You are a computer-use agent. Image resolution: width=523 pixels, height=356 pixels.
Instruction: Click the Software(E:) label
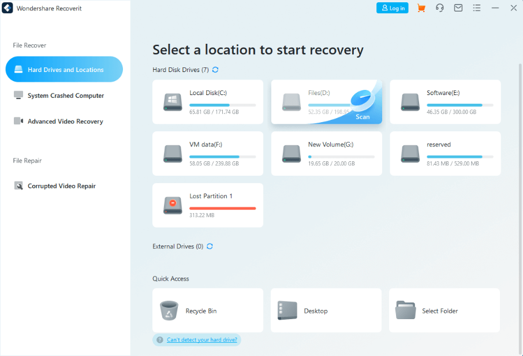coord(443,93)
